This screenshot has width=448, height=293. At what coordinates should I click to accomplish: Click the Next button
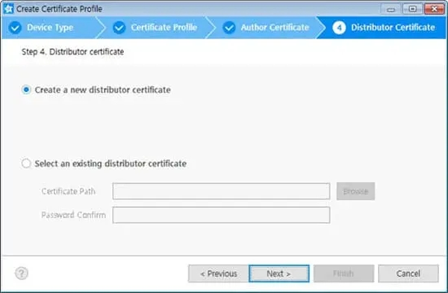point(279,274)
